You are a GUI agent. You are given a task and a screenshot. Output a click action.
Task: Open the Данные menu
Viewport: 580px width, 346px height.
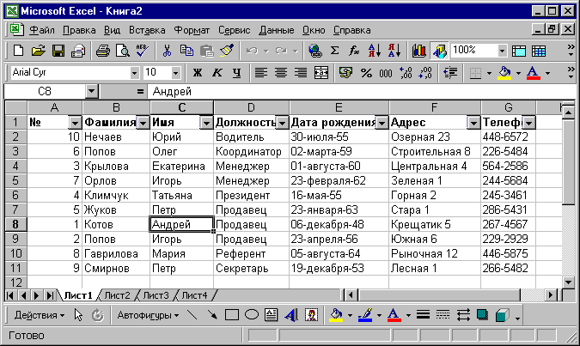(277, 30)
